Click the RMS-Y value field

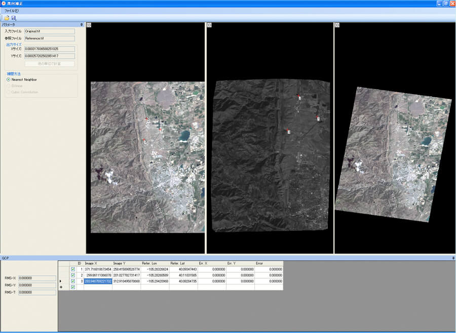click(37, 285)
